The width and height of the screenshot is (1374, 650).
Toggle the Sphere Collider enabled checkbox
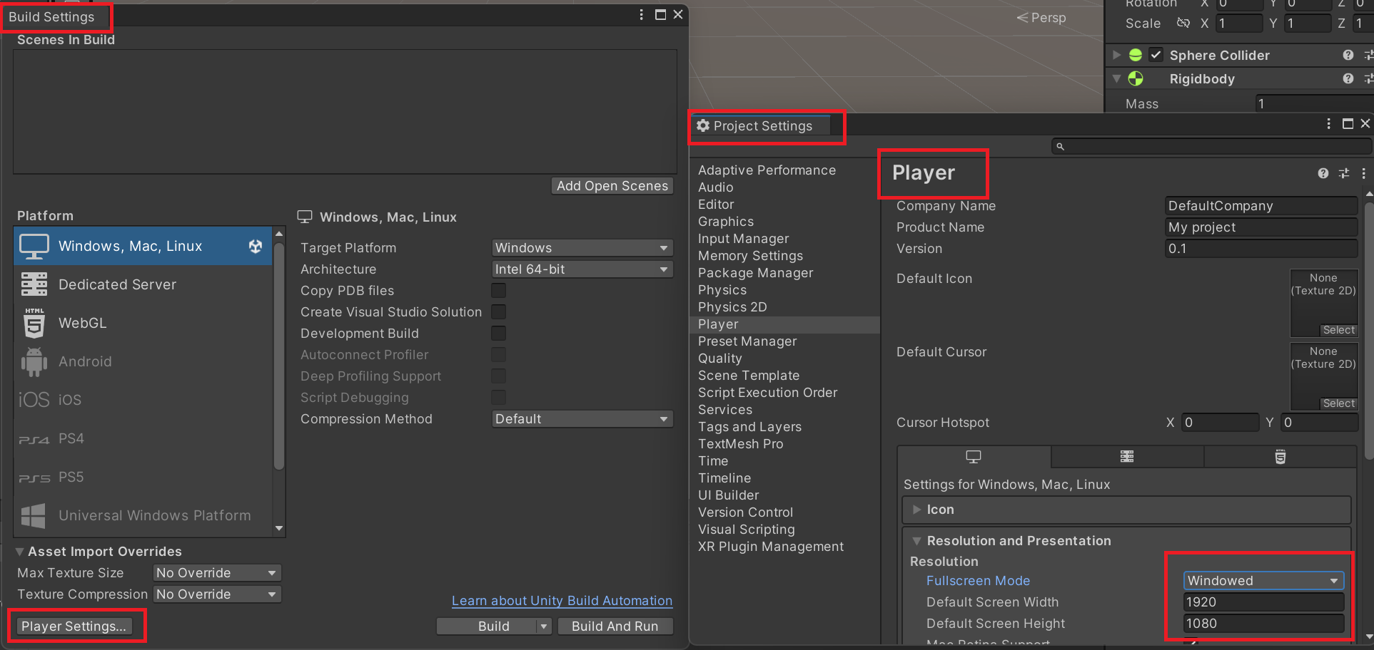(x=1156, y=56)
